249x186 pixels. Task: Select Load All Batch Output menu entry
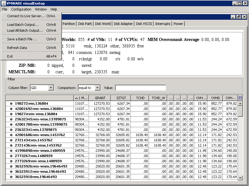tap(31, 30)
